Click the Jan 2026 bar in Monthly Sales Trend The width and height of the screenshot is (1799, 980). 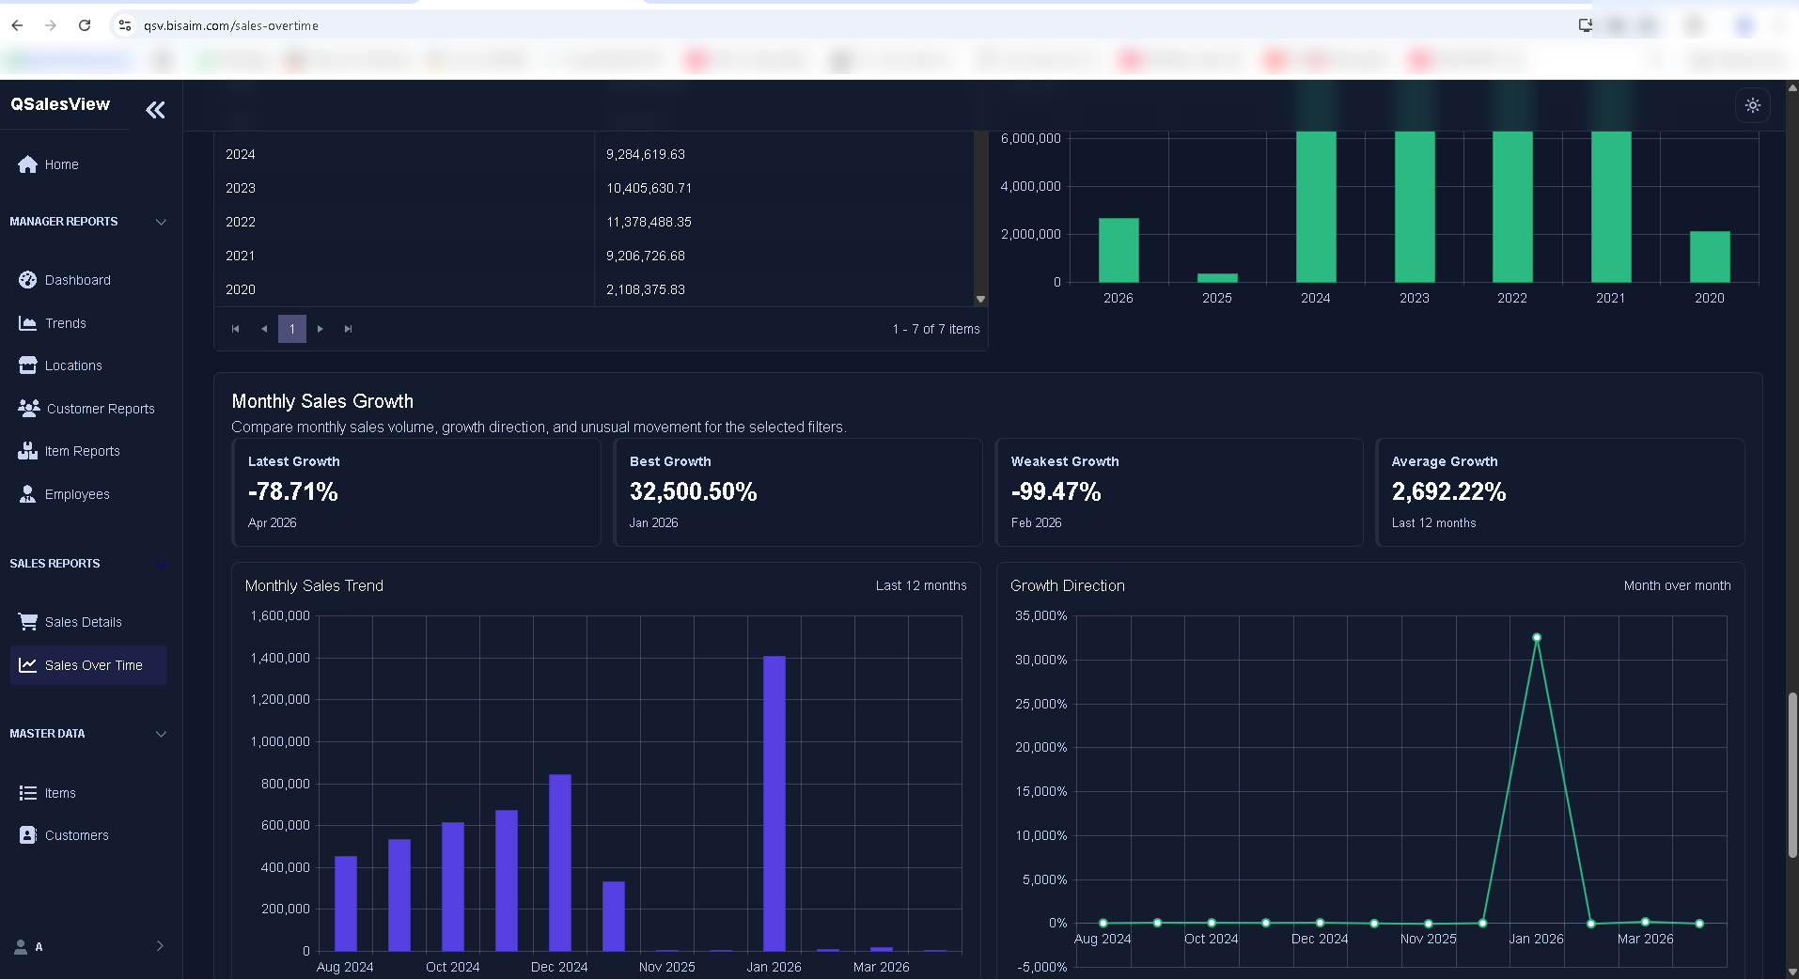[x=774, y=803]
